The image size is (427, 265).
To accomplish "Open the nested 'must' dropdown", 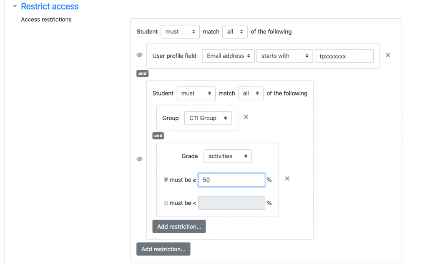I will (x=196, y=93).
